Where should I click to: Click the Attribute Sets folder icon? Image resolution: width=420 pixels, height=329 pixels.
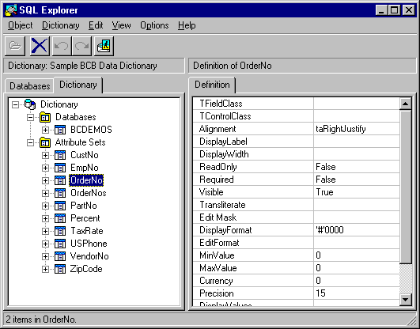click(45, 142)
